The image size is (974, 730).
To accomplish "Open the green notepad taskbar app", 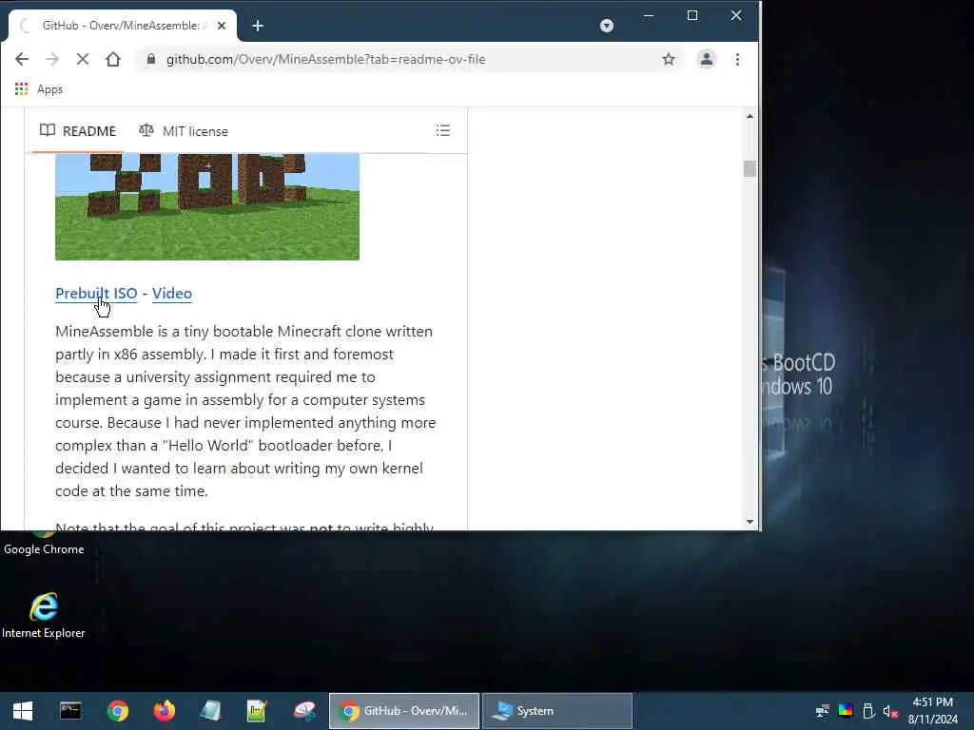I will tap(257, 711).
